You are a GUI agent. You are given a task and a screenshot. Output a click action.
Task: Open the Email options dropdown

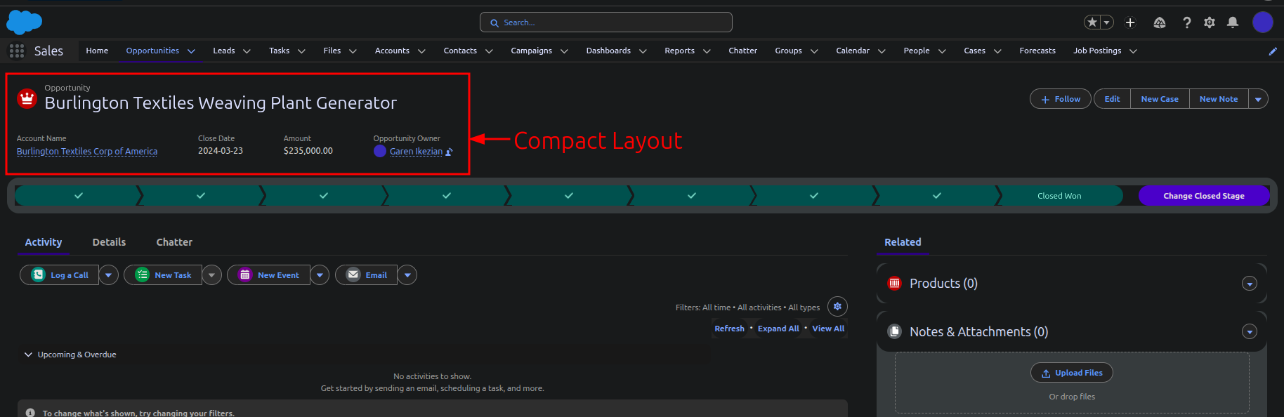pos(407,274)
